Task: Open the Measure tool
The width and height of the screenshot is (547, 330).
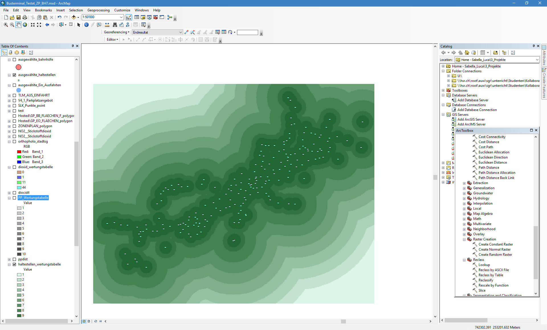Action: click(x=107, y=25)
